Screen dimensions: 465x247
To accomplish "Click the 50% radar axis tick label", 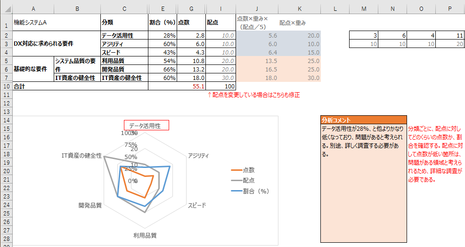I will point(131,157).
